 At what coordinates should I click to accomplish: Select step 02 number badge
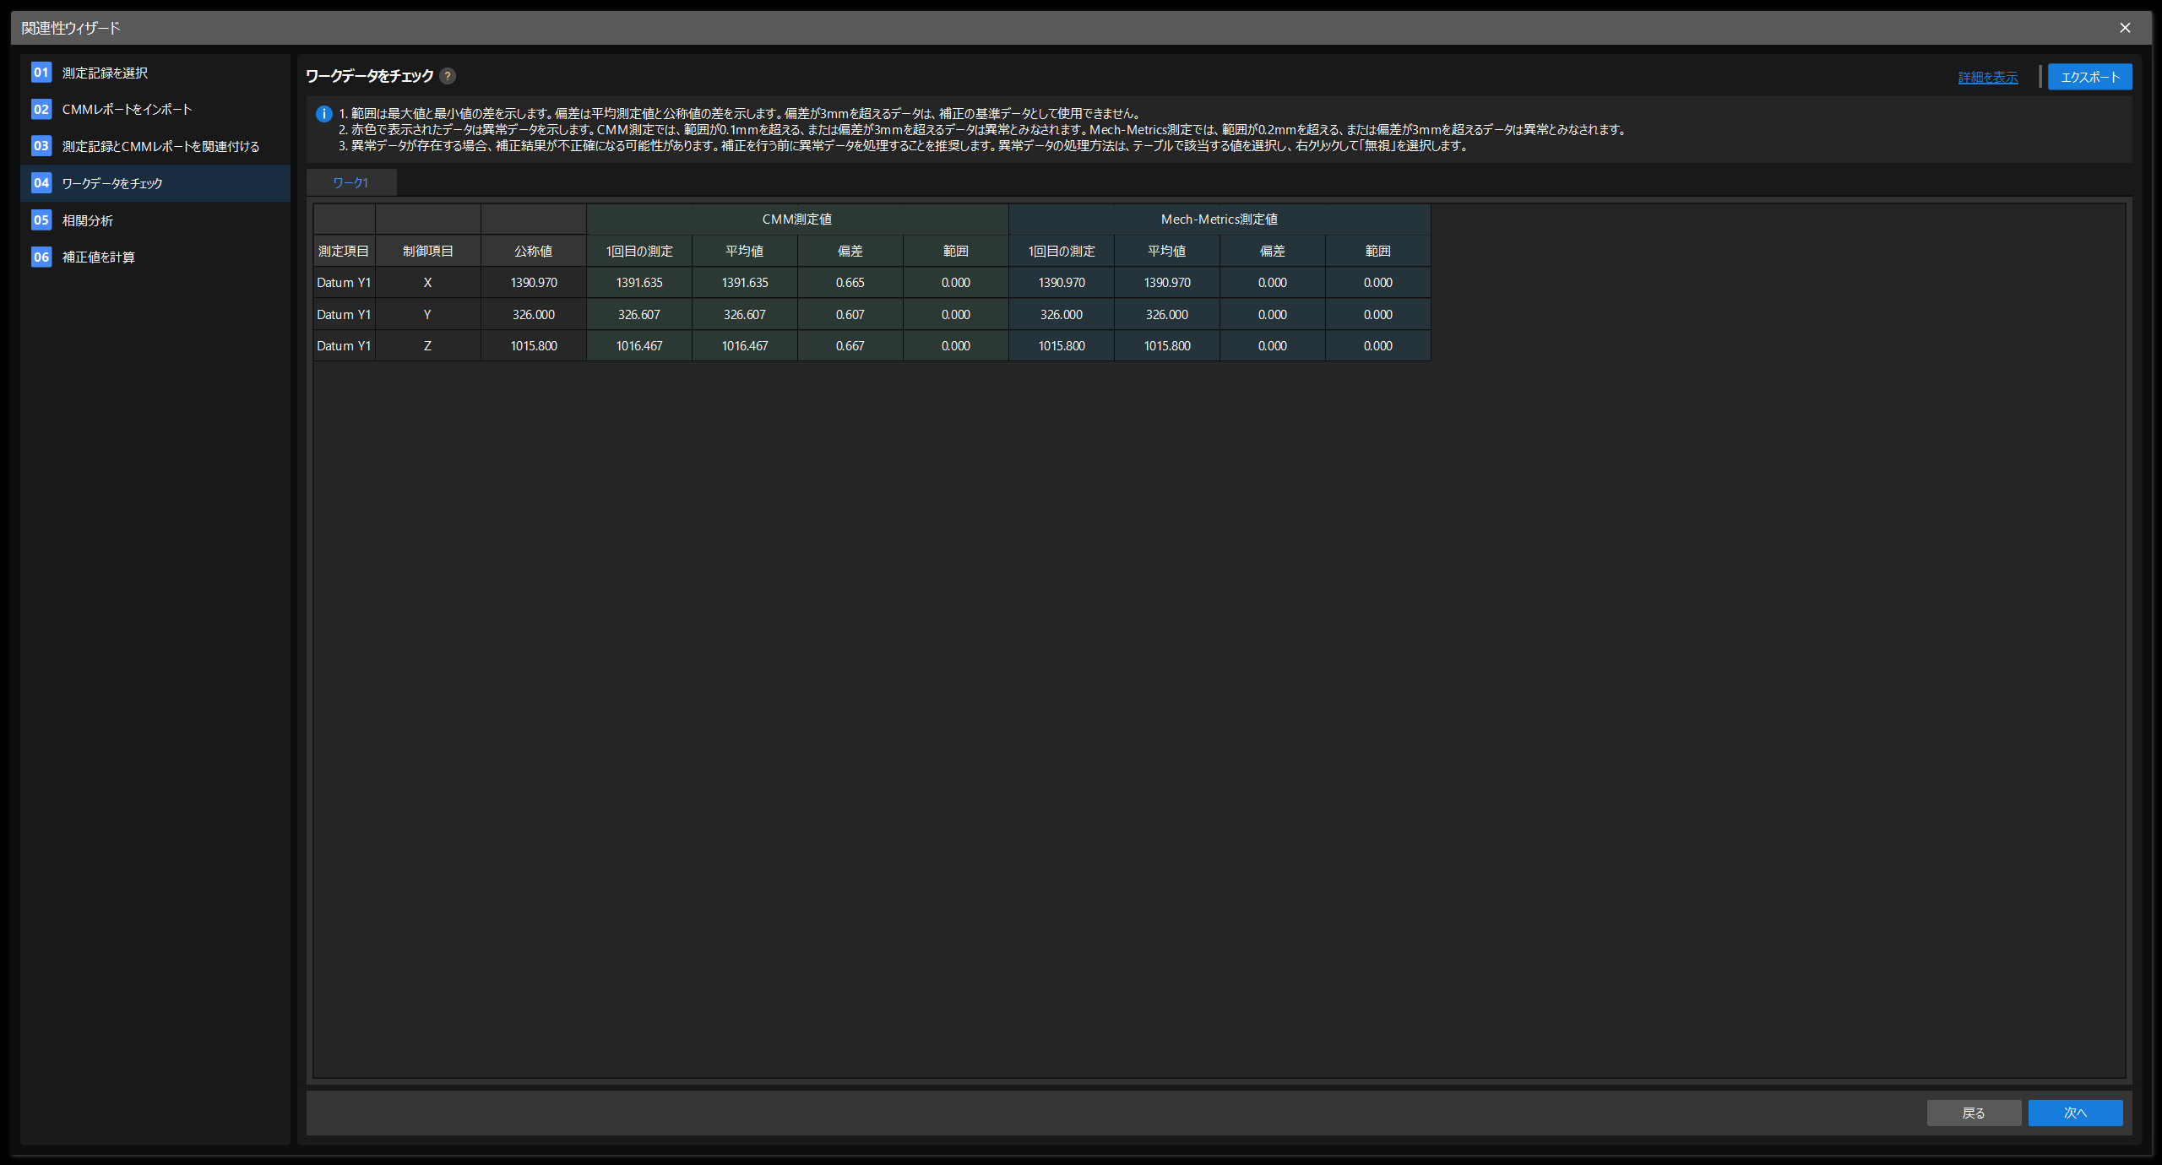coord(41,109)
